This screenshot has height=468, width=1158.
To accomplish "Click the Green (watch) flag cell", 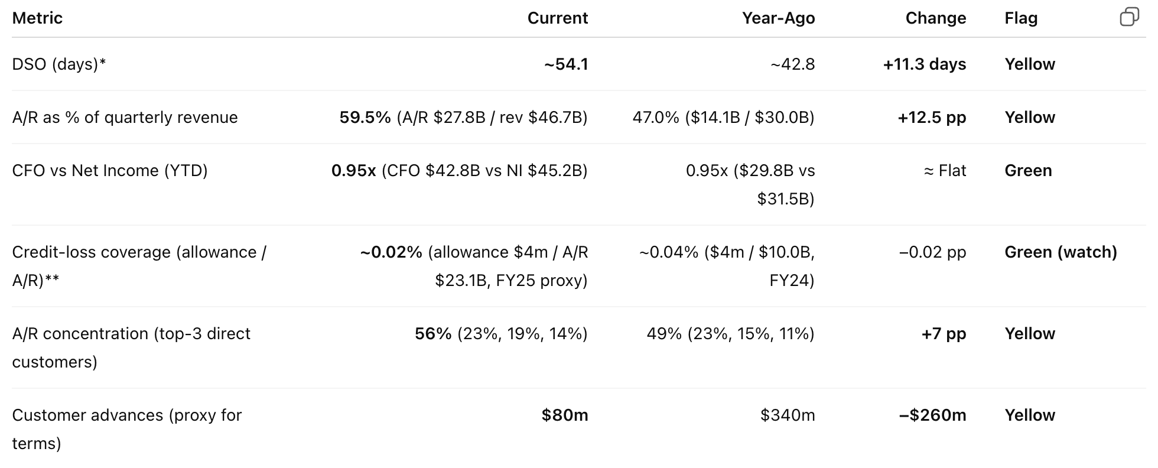I will coord(1061,252).
